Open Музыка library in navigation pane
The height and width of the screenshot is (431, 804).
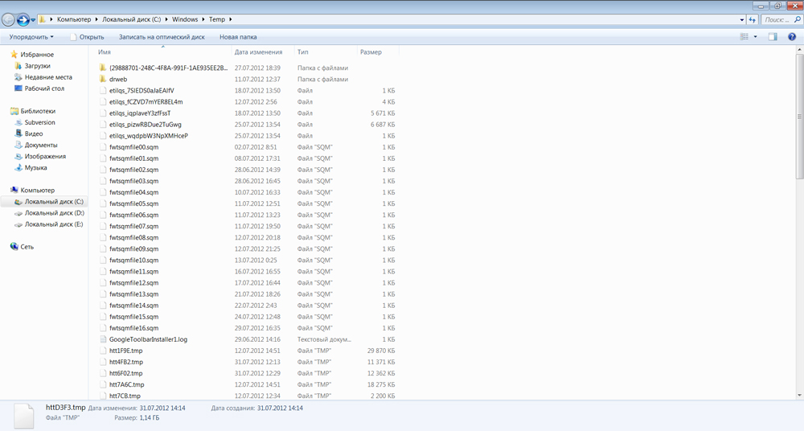[x=35, y=167]
